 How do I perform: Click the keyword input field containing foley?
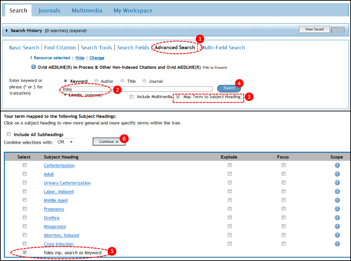137,89
